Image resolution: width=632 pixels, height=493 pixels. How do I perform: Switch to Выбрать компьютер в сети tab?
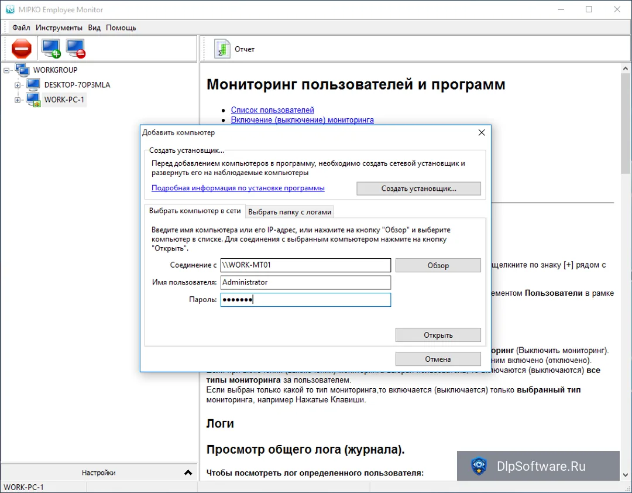[195, 211]
